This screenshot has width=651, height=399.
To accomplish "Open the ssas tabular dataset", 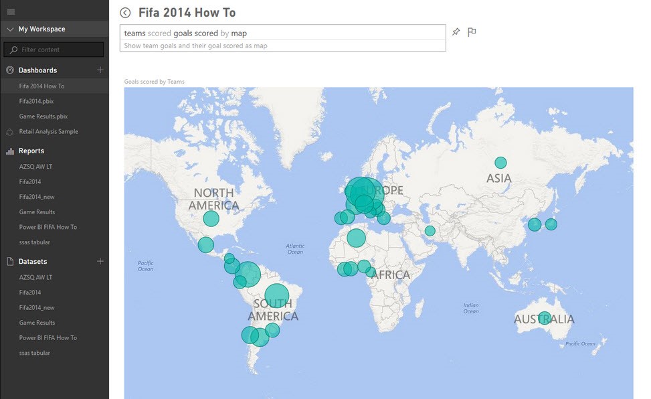I will click(x=35, y=353).
